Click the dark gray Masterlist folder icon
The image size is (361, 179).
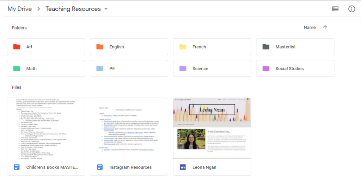[266, 47]
